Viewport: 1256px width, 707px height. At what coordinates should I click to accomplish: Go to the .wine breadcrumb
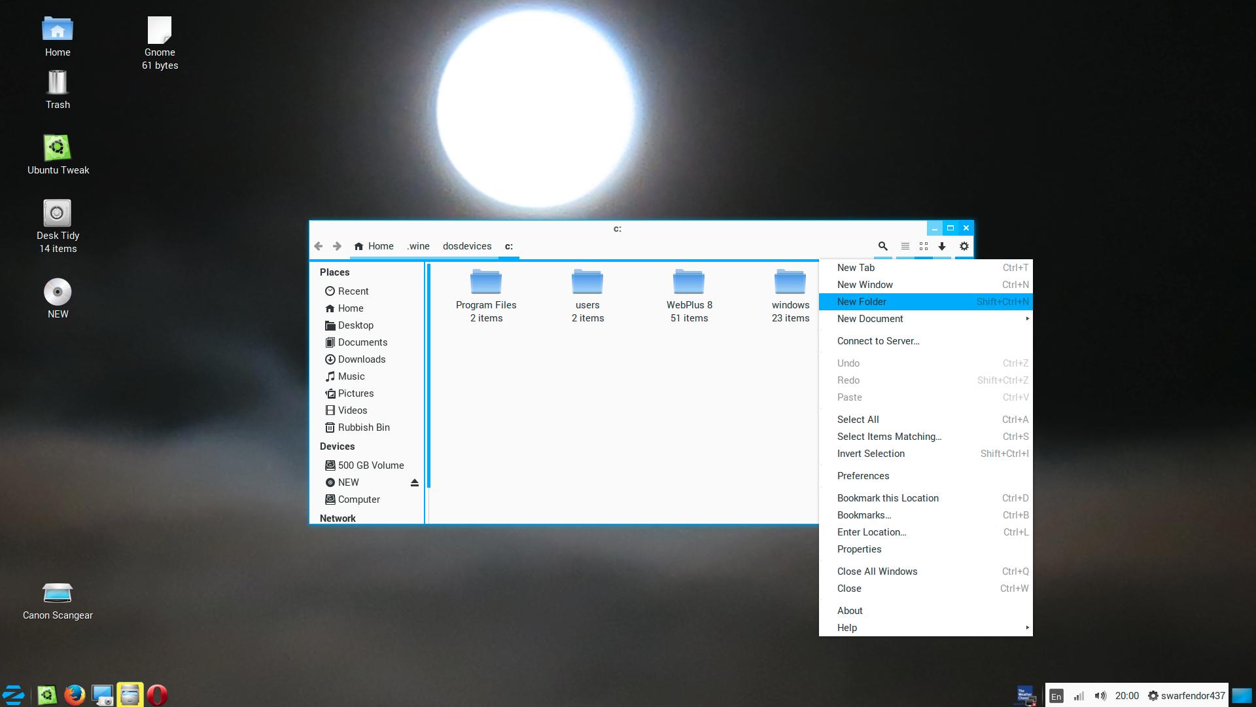point(418,246)
